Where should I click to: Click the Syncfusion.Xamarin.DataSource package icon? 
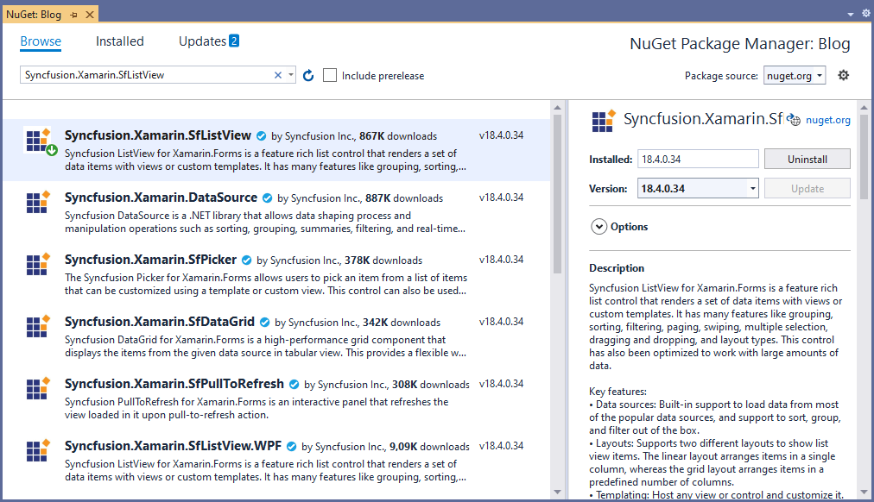point(38,202)
